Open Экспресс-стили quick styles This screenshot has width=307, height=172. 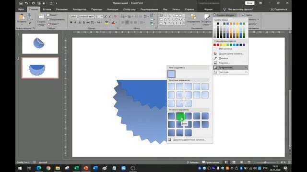click(207, 20)
